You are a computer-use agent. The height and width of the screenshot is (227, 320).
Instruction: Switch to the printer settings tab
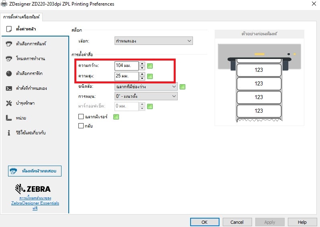click(22, 17)
